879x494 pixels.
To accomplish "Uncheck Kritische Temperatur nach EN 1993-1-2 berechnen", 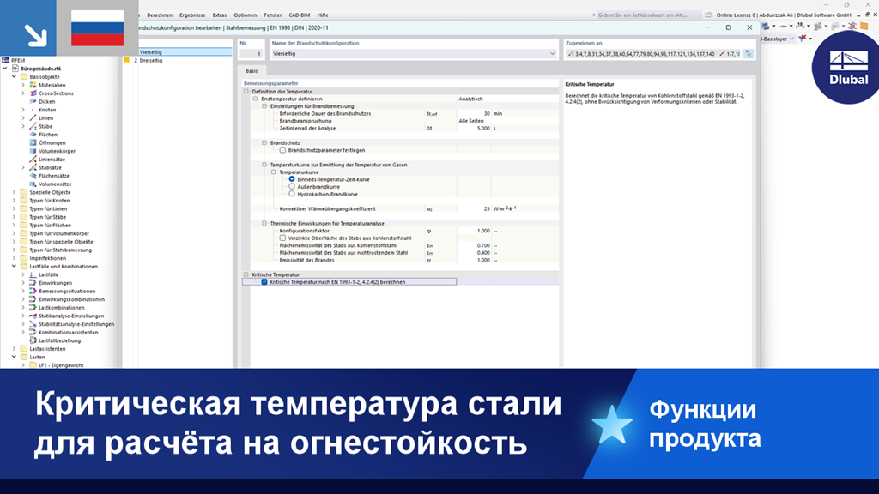I will click(x=264, y=281).
